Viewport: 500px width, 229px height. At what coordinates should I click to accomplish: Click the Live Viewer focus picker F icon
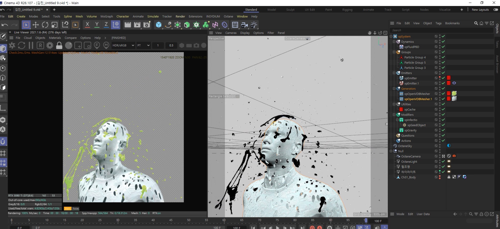coord(97,45)
